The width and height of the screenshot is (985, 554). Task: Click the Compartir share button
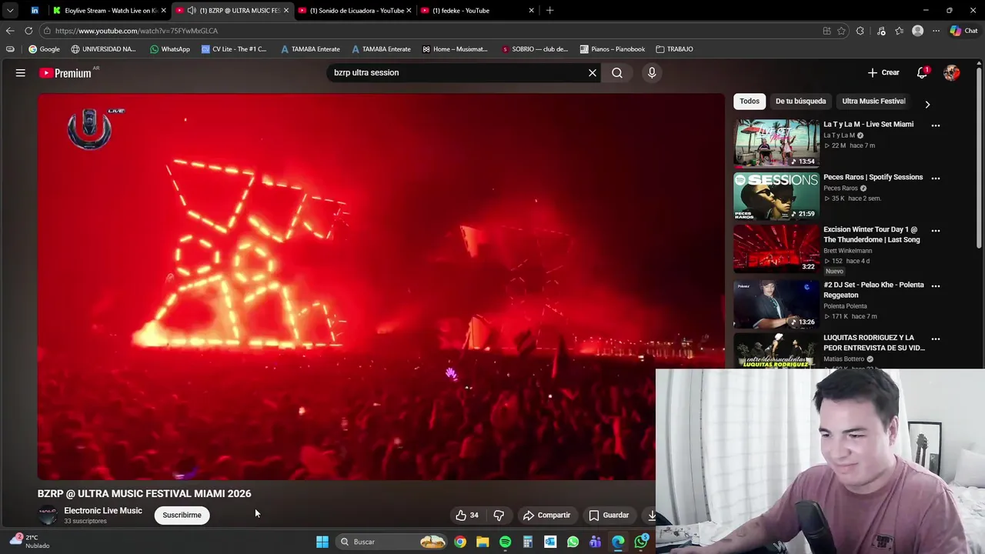[546, 516]
